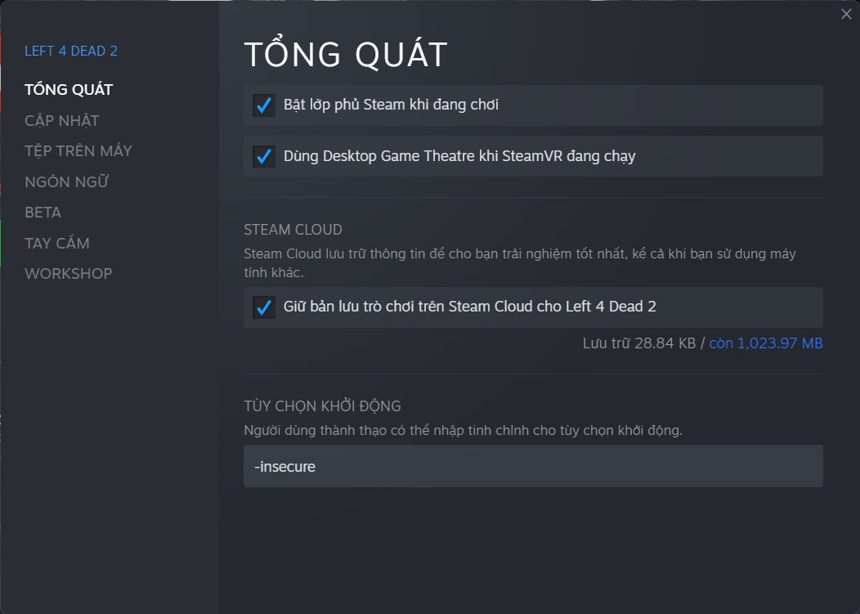Click the 'Lưu trữ 28.84 KB' storage text
The height and width of the screenshot is (614, 860).
pos(638,343)
